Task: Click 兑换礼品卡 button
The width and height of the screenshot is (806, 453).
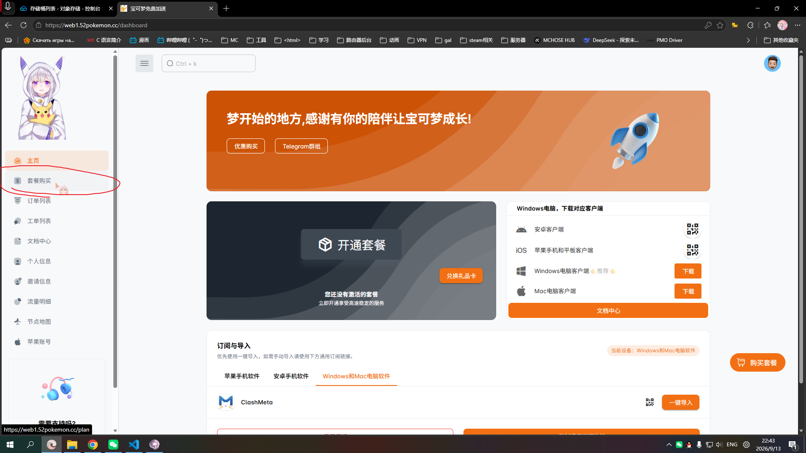Action: pyautogui.click(x=461, y=276)
